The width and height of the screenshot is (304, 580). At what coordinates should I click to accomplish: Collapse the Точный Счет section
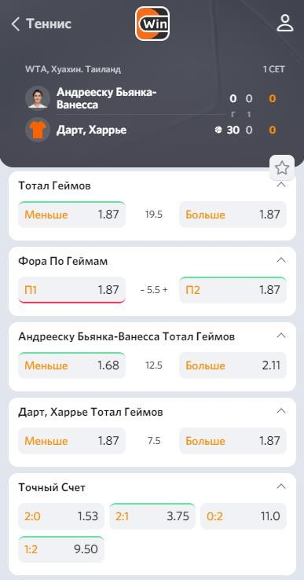click(x=281, y=486)
